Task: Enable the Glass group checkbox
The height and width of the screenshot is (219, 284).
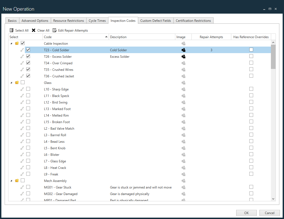Action: (x=23, y=82)
